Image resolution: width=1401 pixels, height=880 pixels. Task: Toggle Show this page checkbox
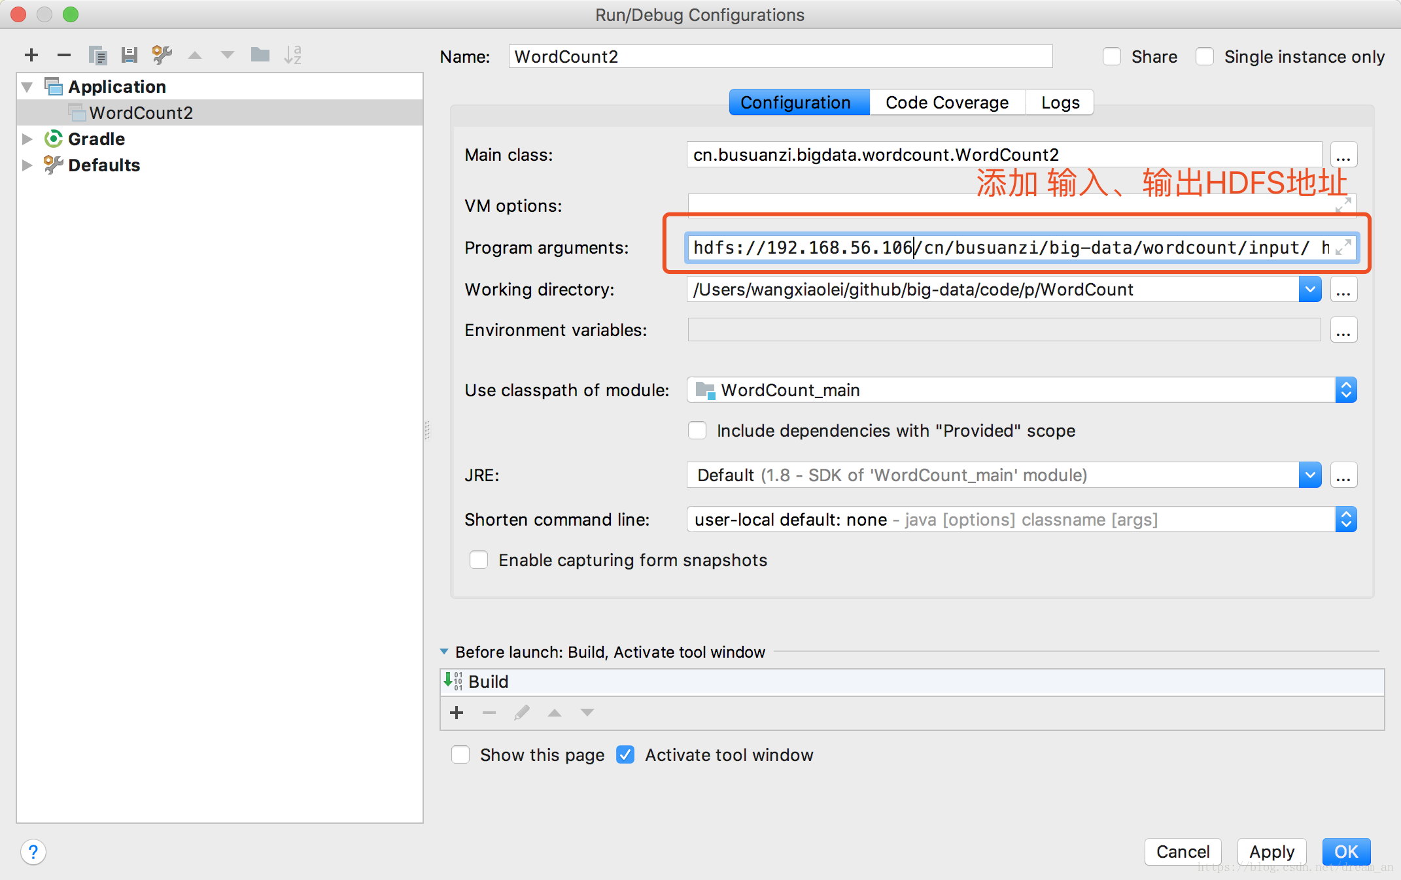(x=460, y=754)
